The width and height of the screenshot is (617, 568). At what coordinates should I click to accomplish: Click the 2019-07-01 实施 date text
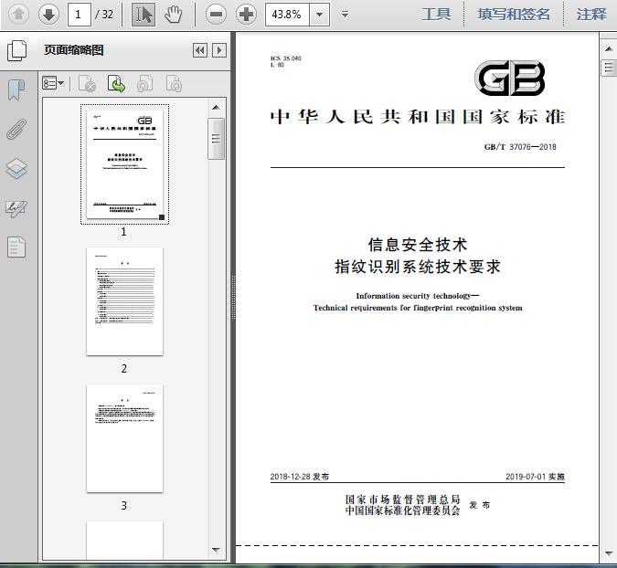click(535, 477)
